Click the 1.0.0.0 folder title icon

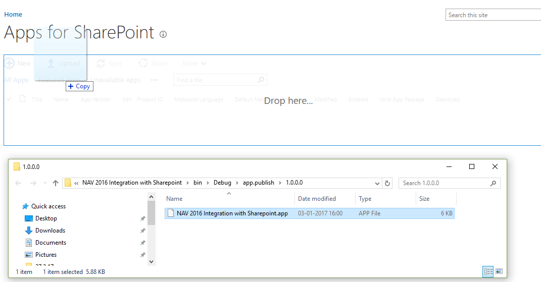coord(17,166)
